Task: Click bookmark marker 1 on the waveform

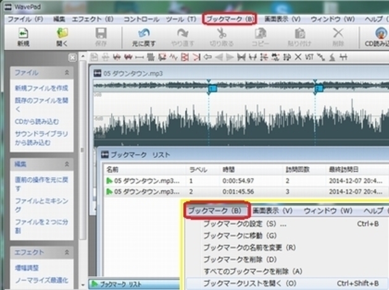Action: pos(212,88)
